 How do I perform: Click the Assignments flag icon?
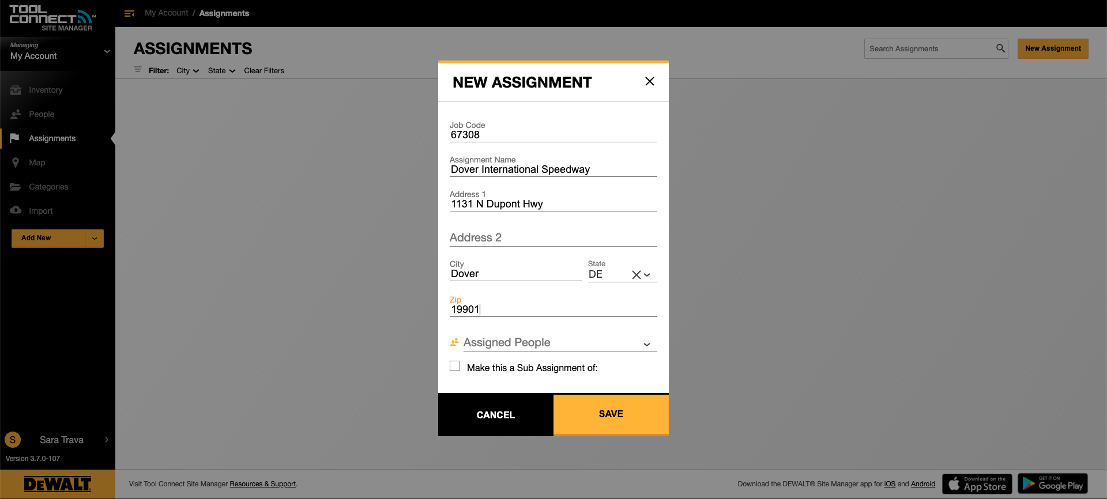tap(15, 138)
